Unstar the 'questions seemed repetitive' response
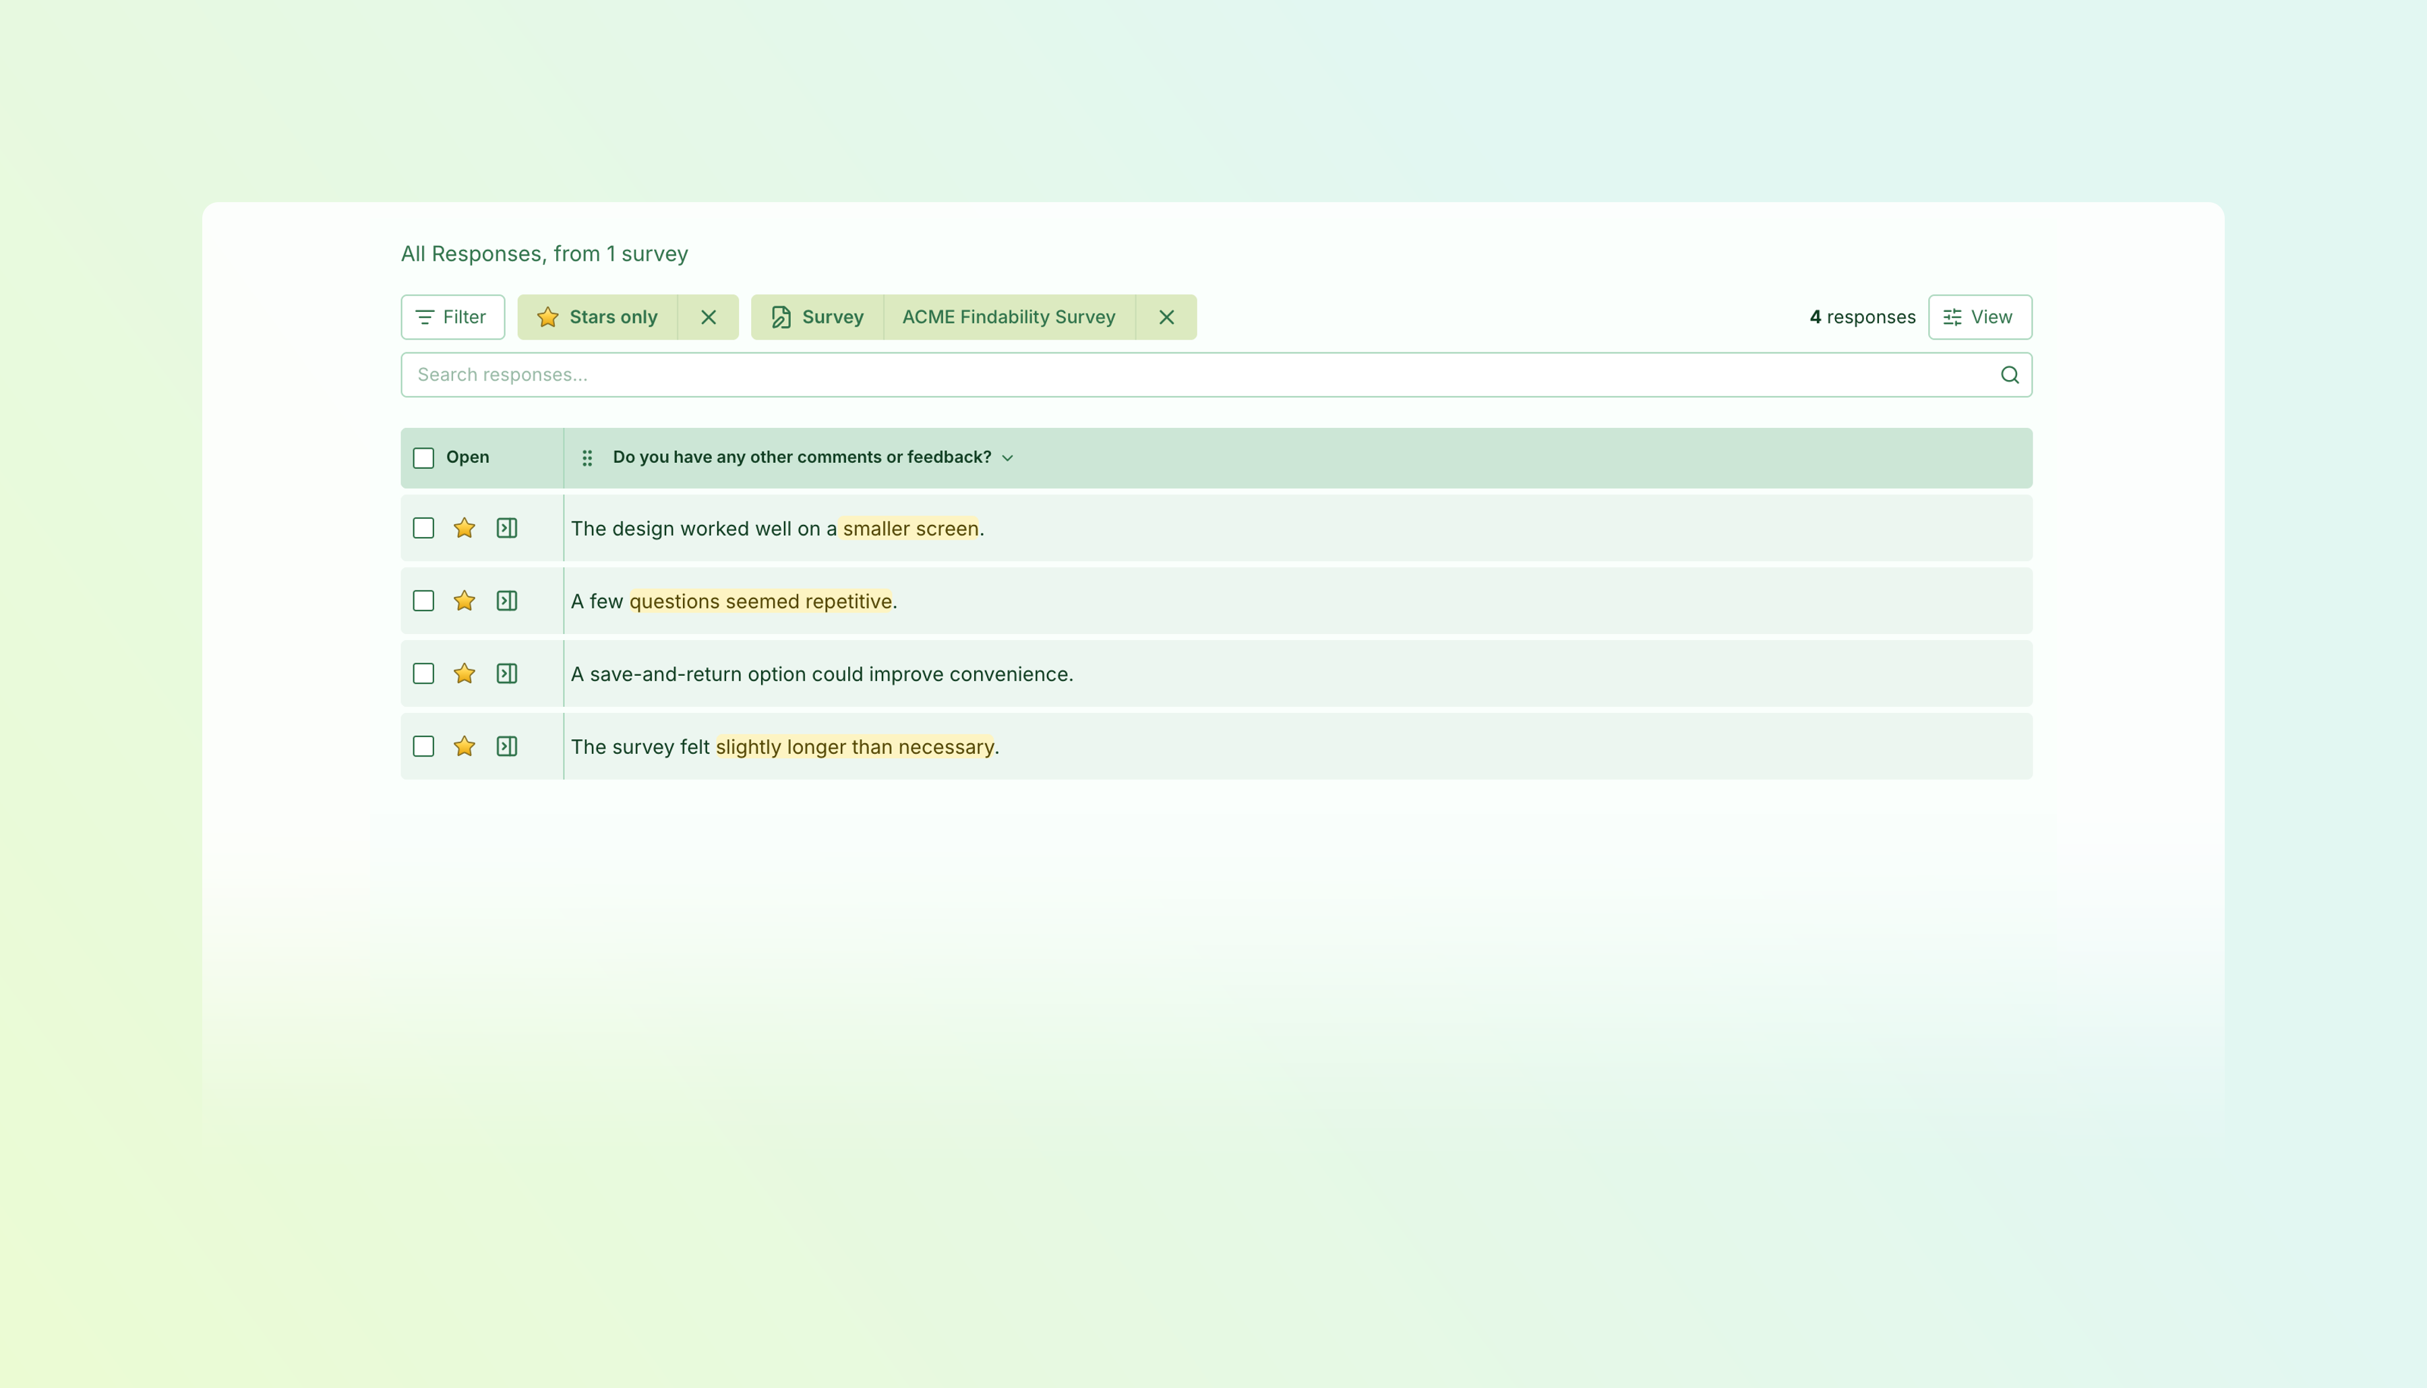 [465, 600]
